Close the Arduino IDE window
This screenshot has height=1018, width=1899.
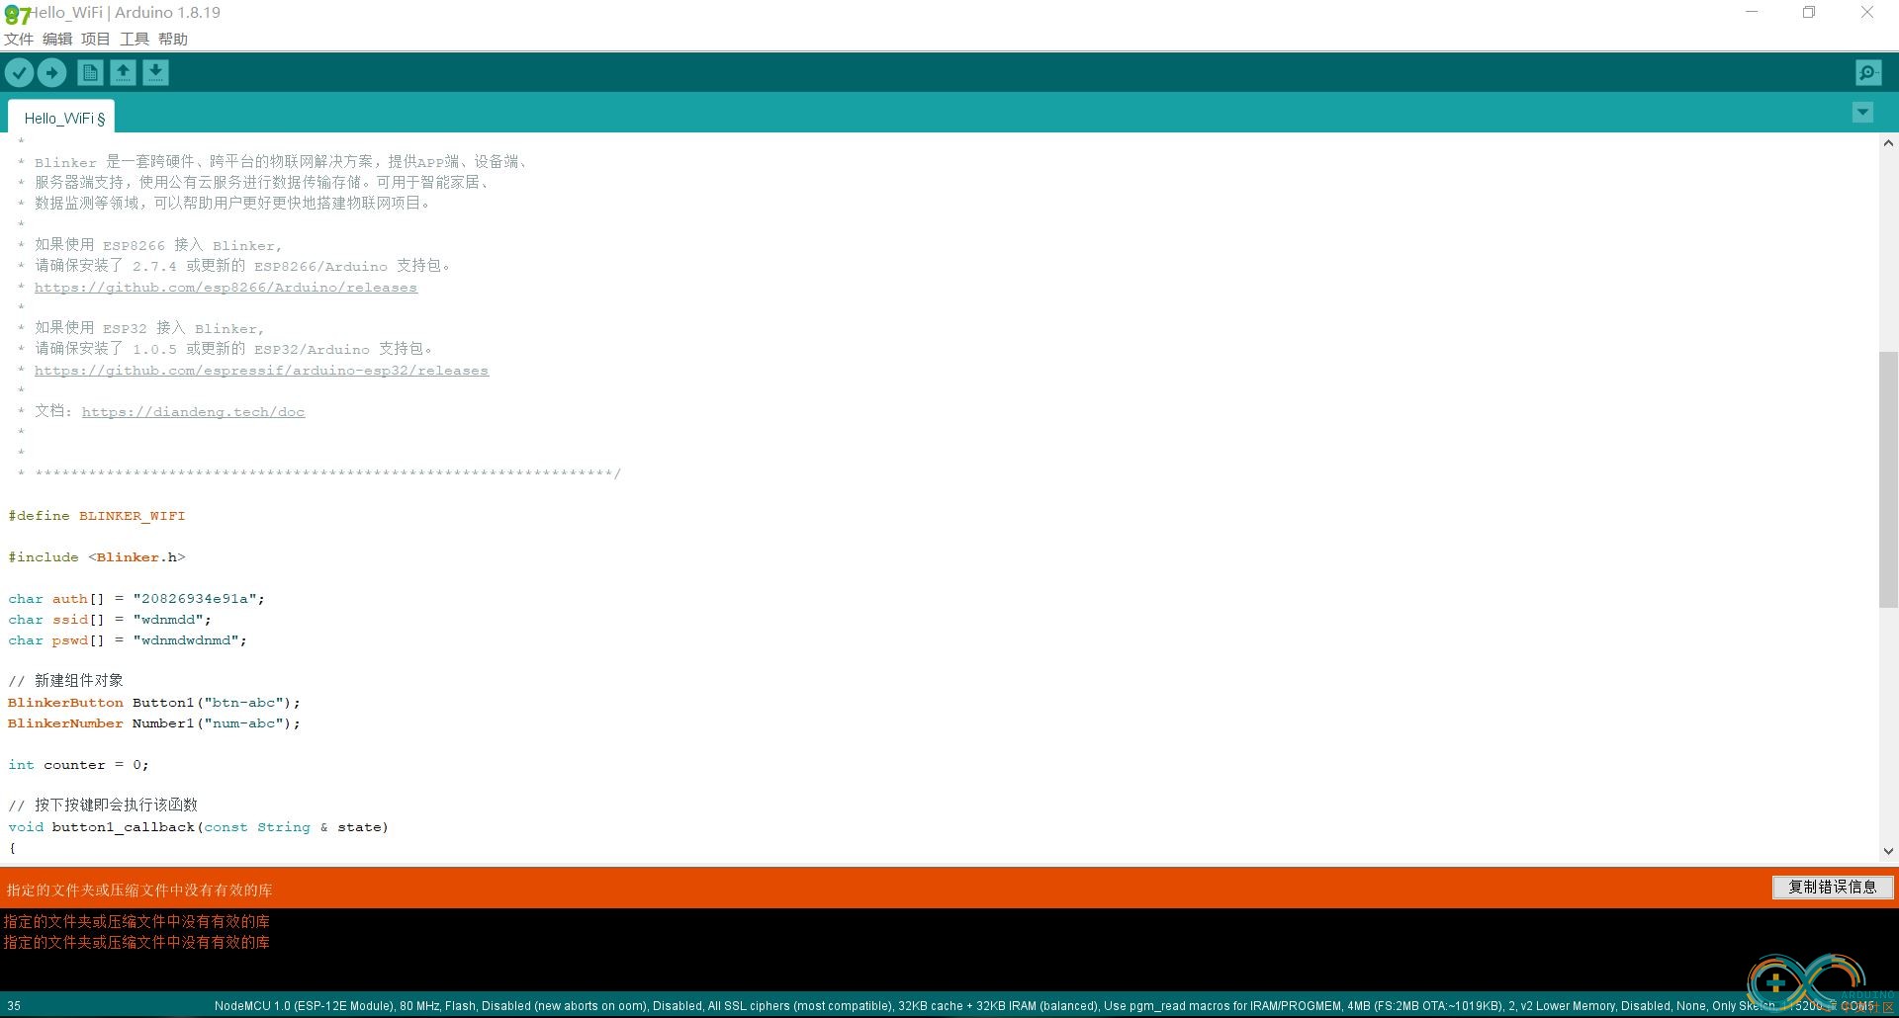pos(1867,13)
